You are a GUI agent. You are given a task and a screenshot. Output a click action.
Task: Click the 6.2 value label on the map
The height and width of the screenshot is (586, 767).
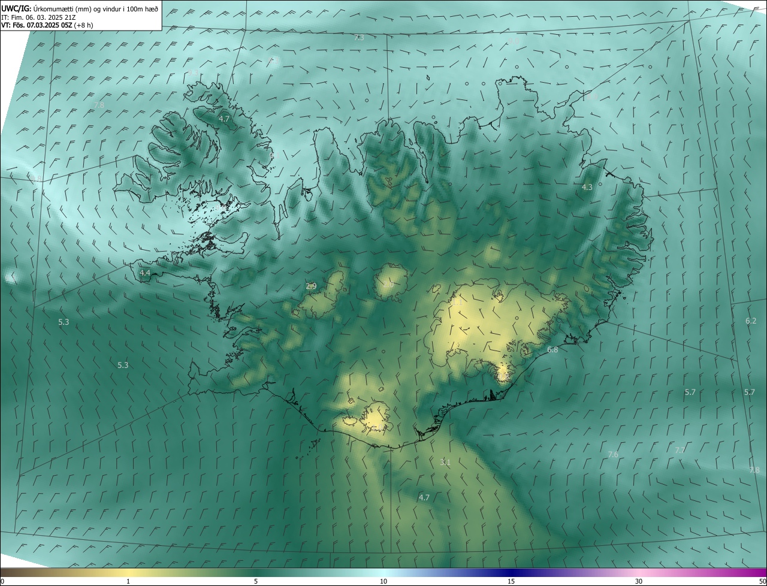click(751, 321)
